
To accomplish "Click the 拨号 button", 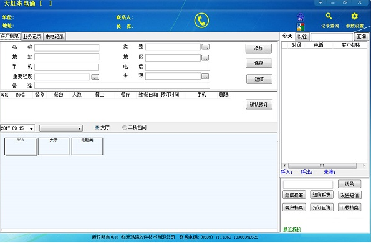I will coord(349,184).
